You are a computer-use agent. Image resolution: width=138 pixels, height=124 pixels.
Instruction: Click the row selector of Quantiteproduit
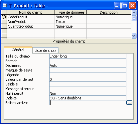4,26
